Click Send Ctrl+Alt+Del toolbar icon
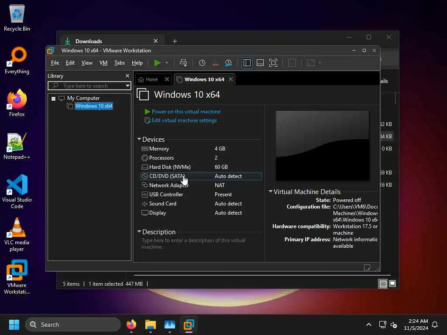This screenshot has width=447, height=335. 183,63
